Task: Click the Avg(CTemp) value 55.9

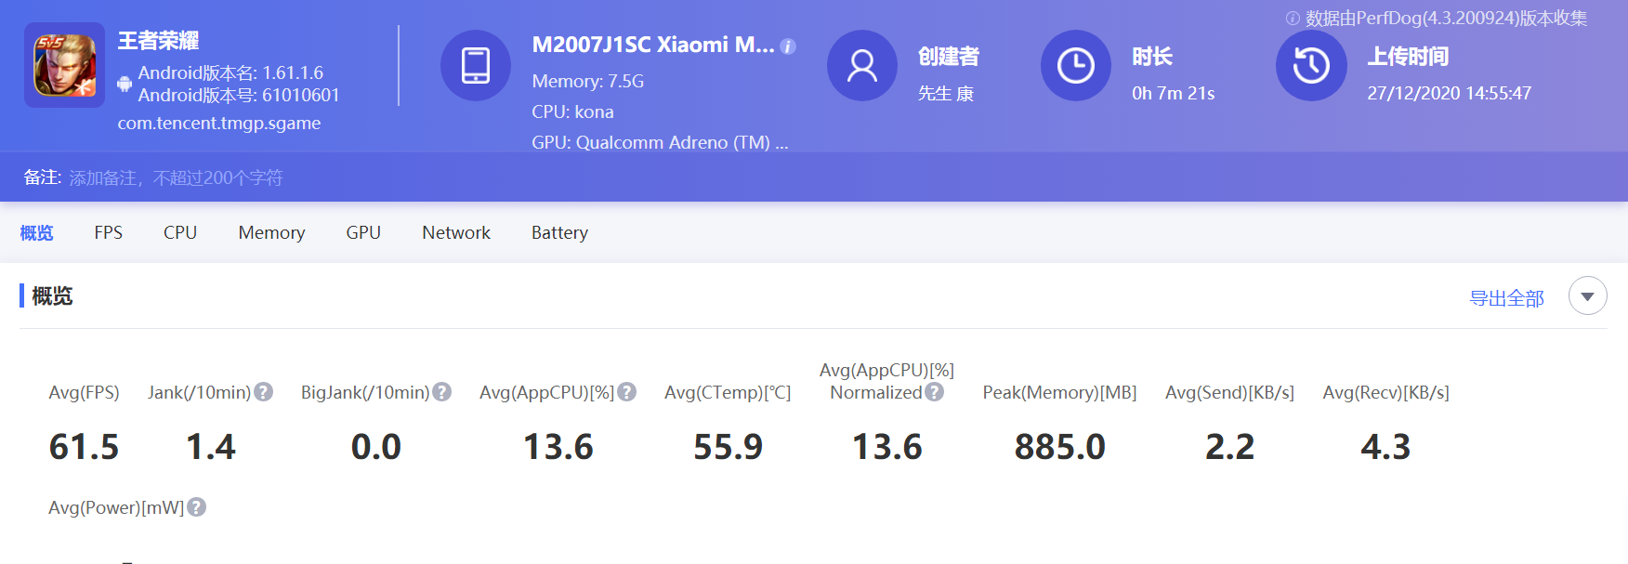Action: click(728, 447)
